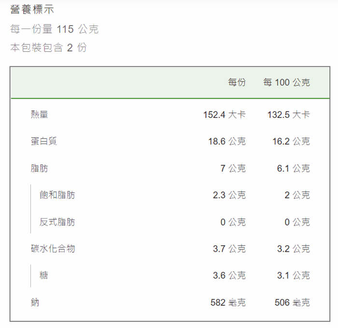Click the 熱量 row label
This screenshot has width=338, height=328.
[x=39, y=114]
